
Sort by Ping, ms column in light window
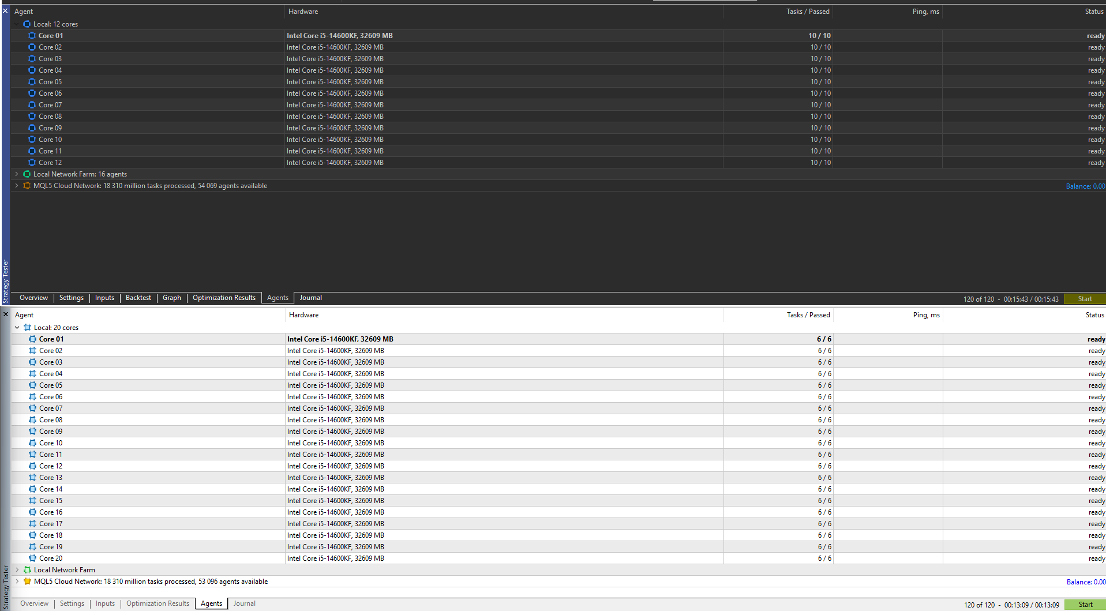(887, 315)
